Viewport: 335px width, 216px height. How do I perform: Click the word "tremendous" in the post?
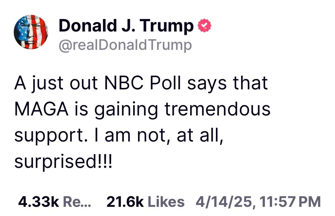point(217,109)
